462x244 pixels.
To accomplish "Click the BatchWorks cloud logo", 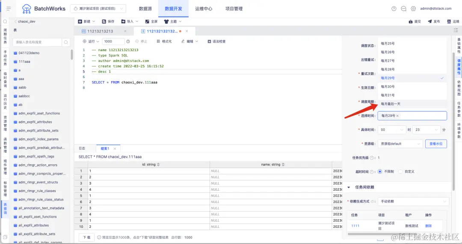I will pos(27,9).
